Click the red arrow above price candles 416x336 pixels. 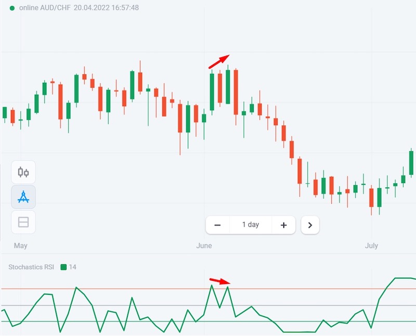pos(218,61)
